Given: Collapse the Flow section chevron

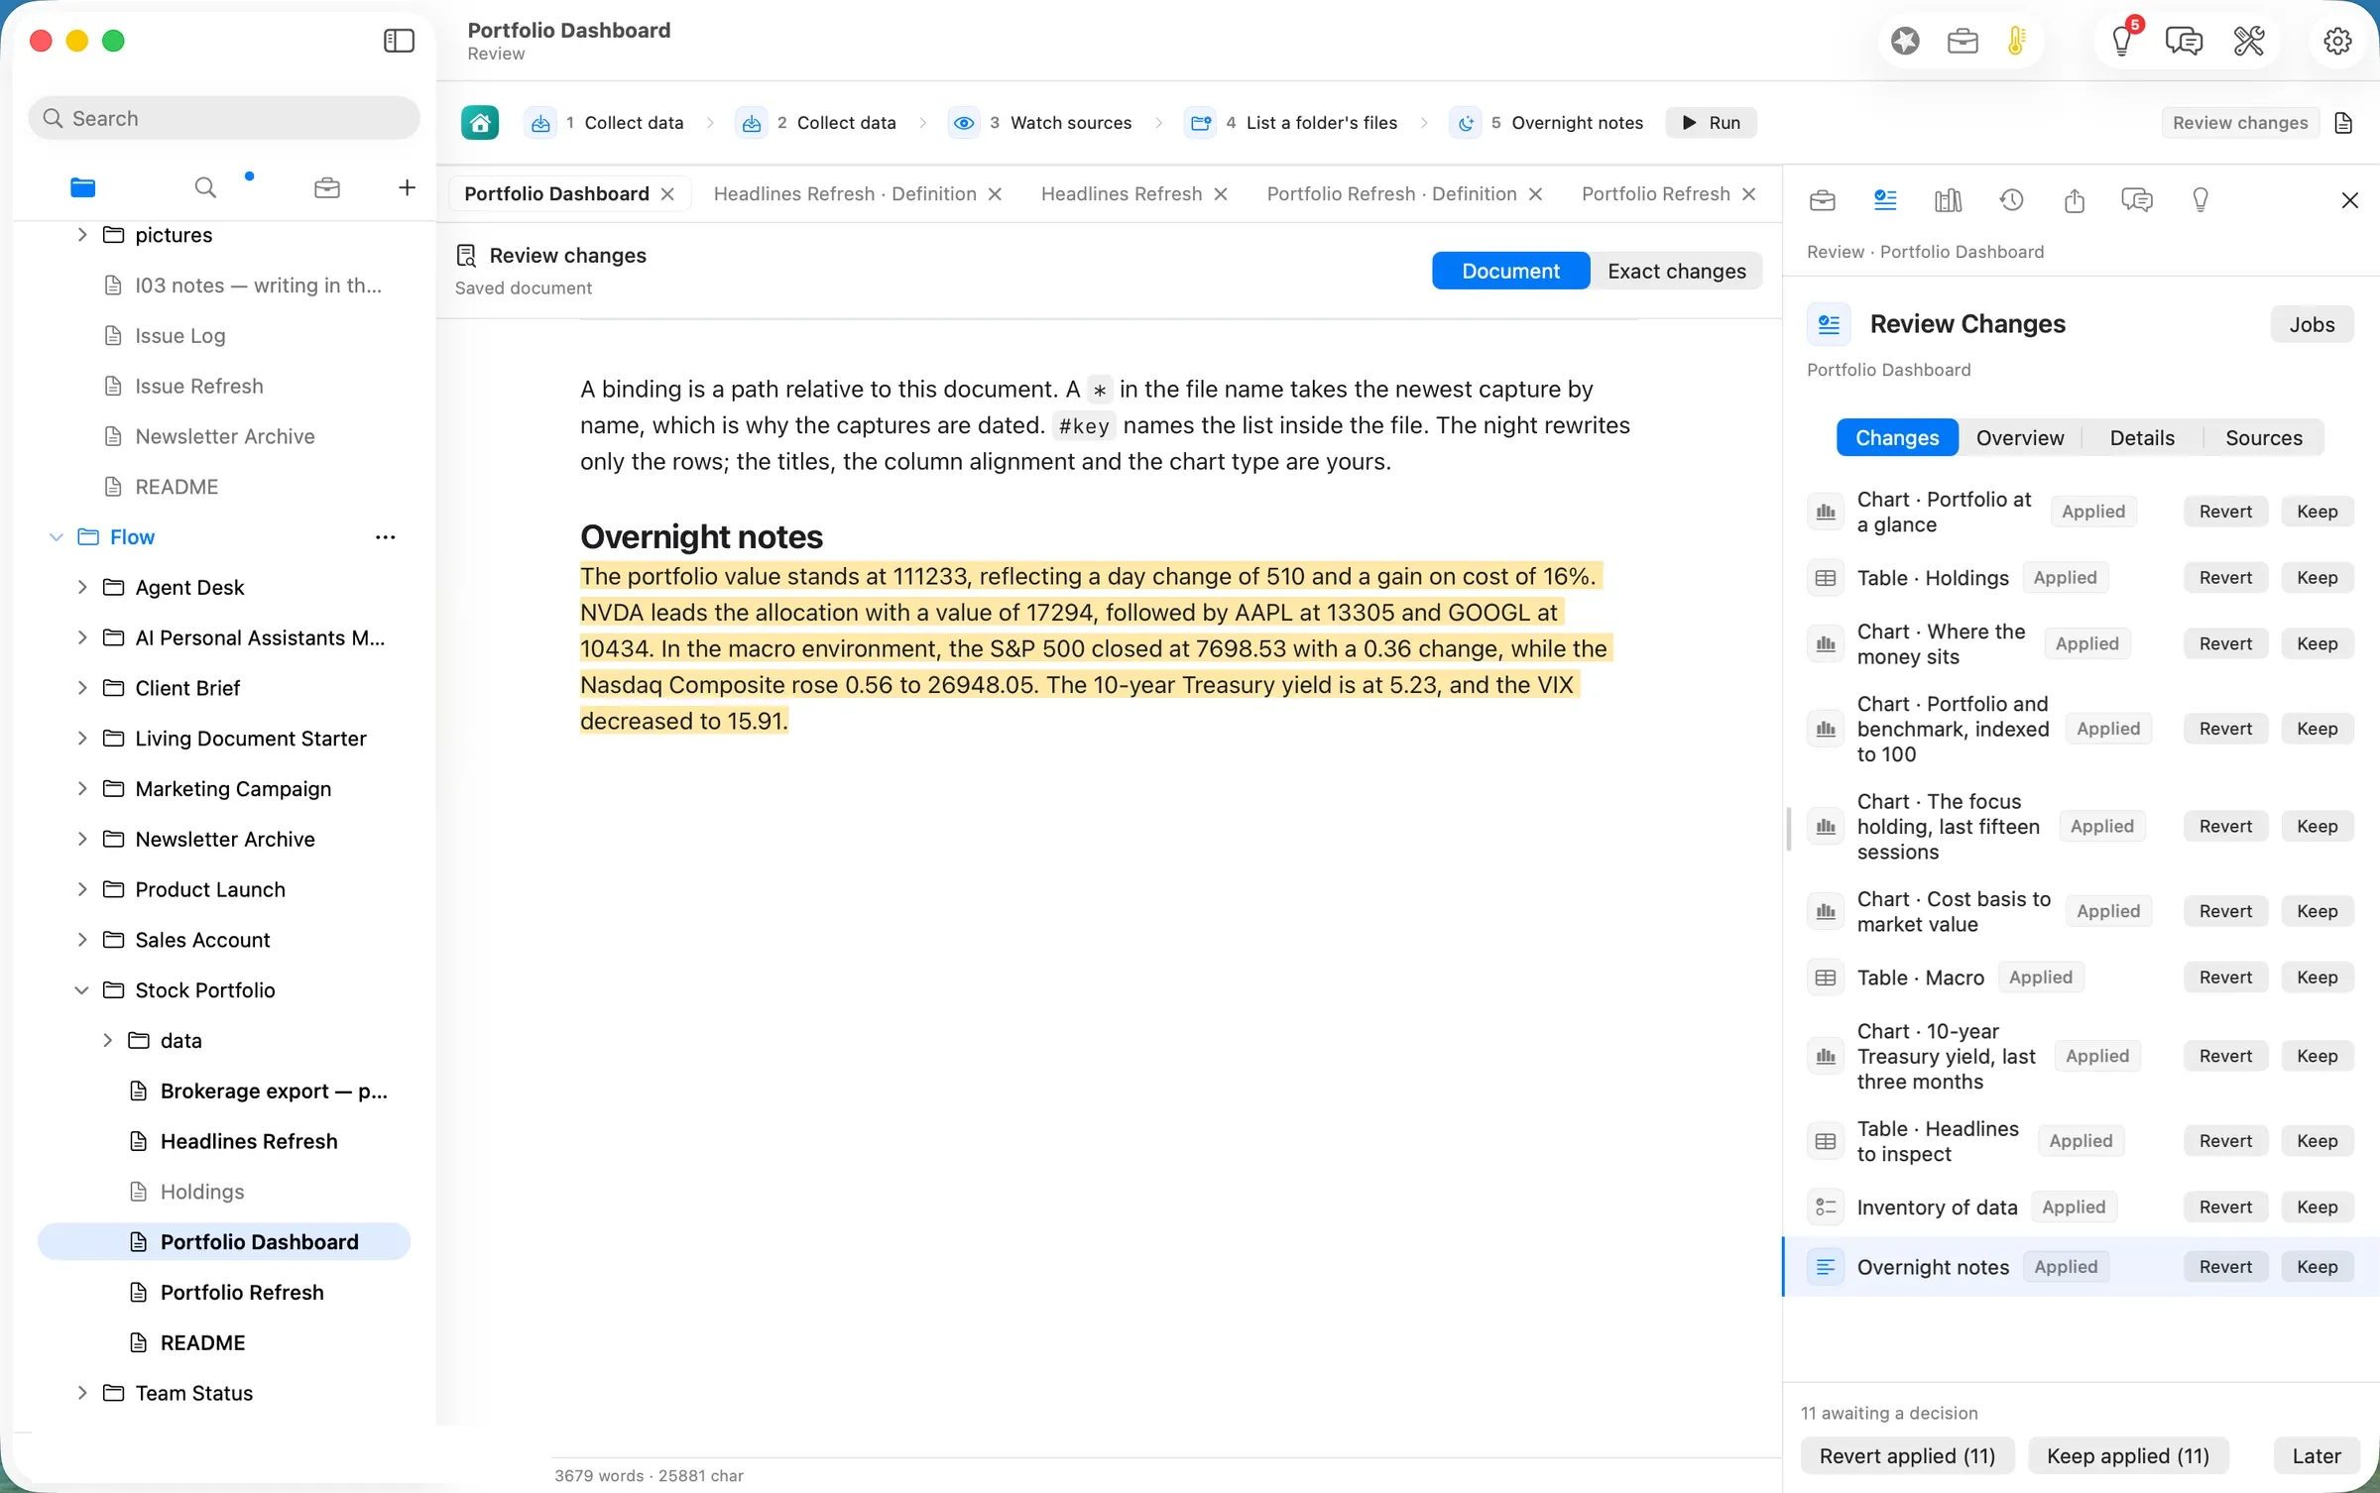Looking at the screenshot, I should coord(57,537).
